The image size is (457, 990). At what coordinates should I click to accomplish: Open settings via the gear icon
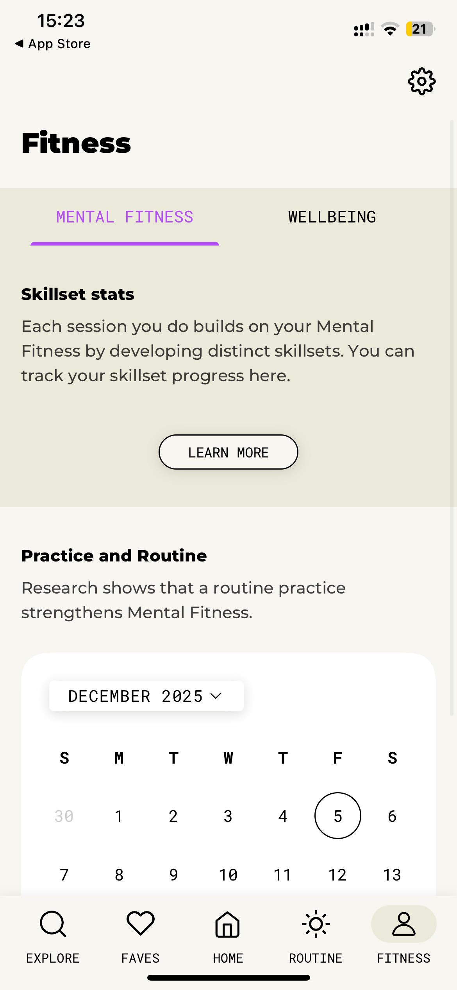(421, 81)
